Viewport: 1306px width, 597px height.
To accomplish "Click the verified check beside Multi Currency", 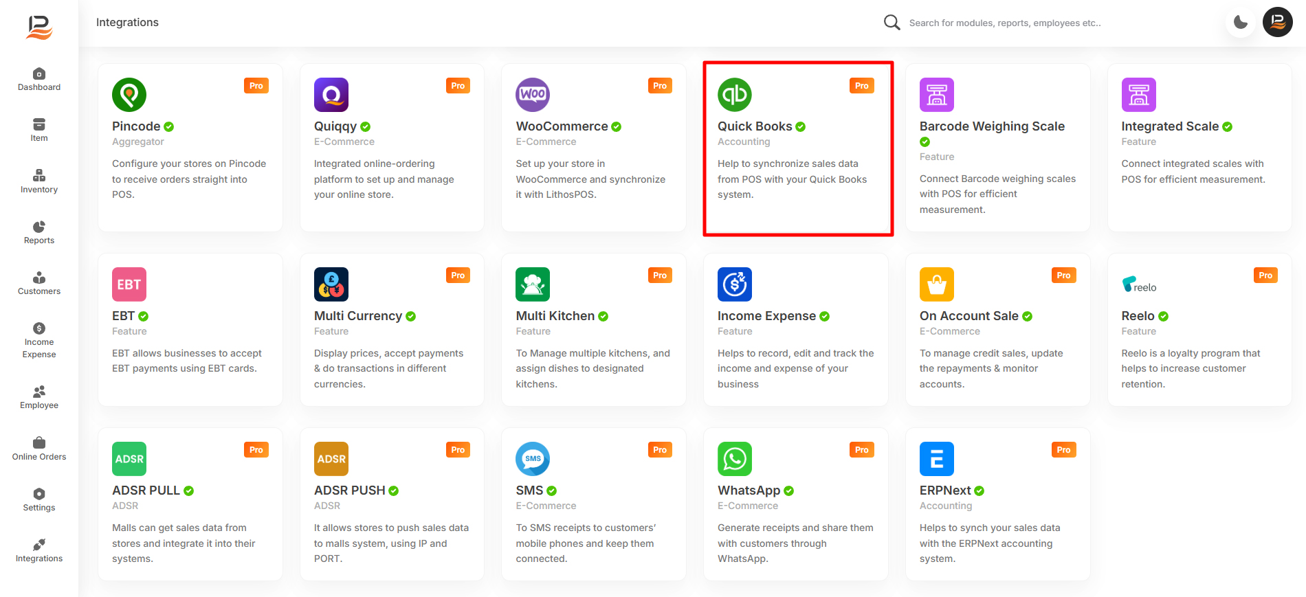I will pyautogui.click(x=411, y=317).
